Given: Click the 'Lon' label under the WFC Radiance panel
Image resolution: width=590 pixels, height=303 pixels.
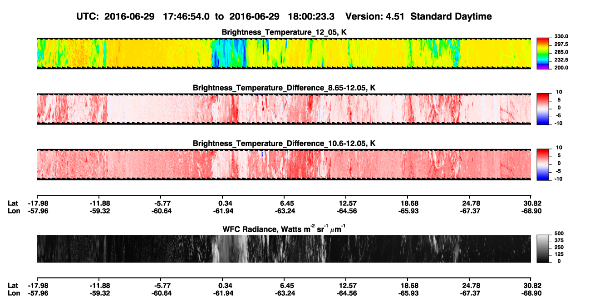Looking at the screenshot, I should click(x=14, y=293).
